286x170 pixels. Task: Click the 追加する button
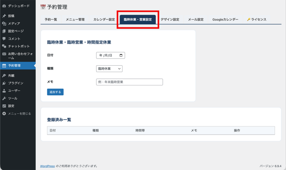pyautogui.click(x=55, y=91)
